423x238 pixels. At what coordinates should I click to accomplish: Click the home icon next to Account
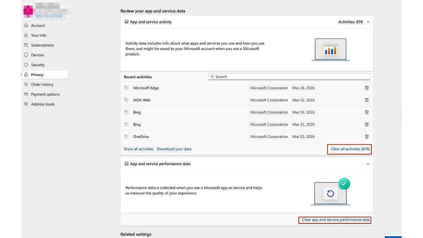tap(26, 25)
